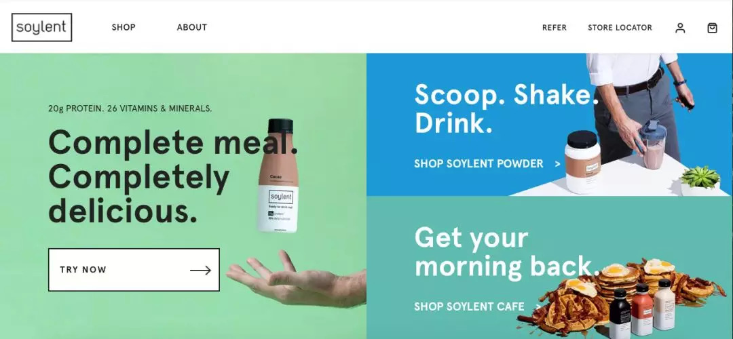The image size is (733, 339).
Task: Click the blender shaker cup image
Action: pos(653,144)
